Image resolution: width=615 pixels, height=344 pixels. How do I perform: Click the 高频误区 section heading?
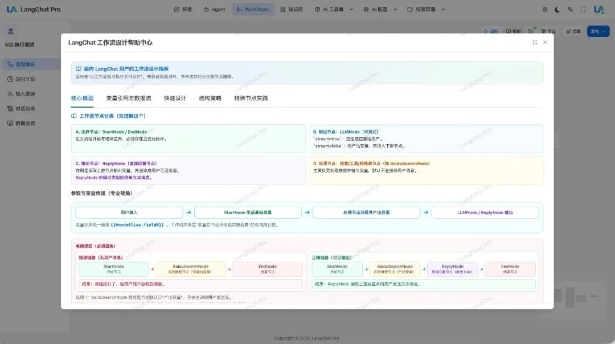pos(95,246)
